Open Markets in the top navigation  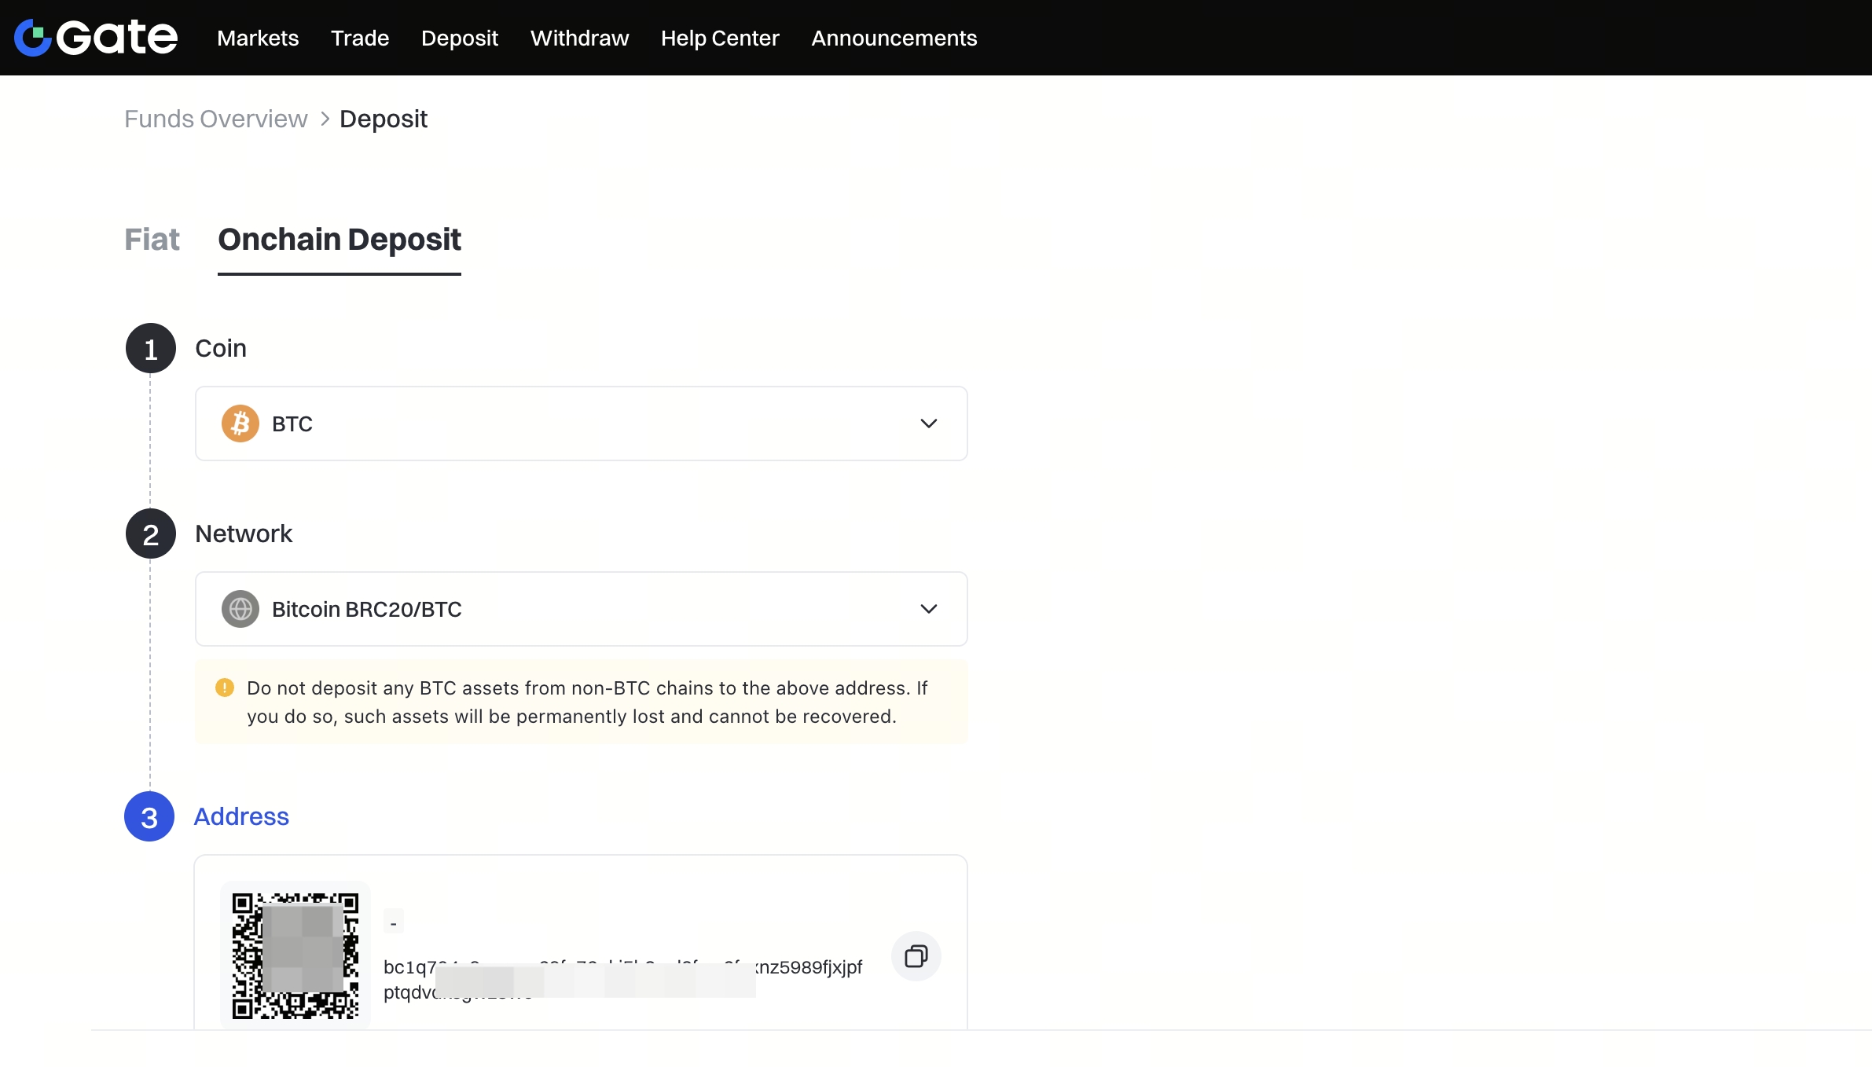click(x=258, y=38)
